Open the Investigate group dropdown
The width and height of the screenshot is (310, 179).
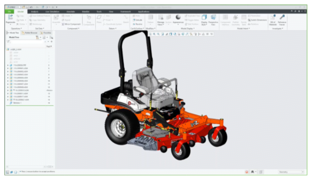point(277,29)
